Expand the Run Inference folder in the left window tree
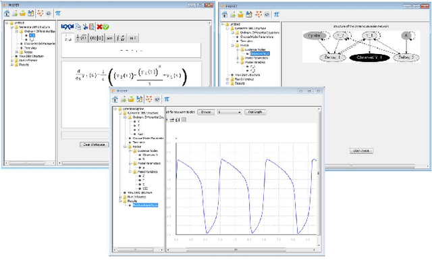 (12, 60)
